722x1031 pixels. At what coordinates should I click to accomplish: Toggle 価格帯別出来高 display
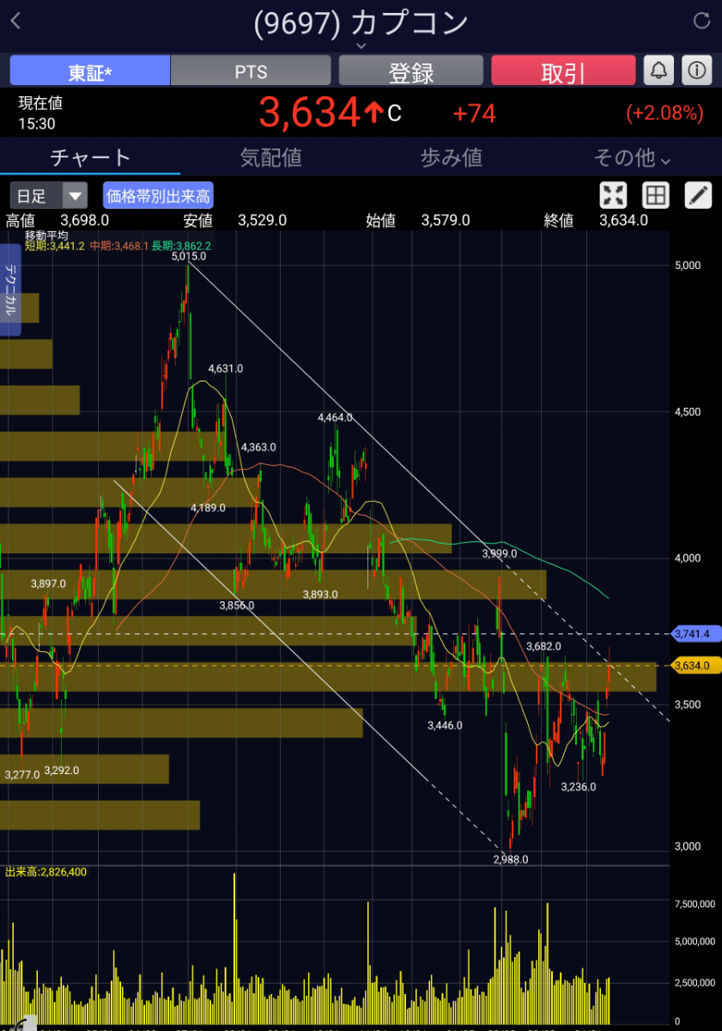click(x=158, y=195)
